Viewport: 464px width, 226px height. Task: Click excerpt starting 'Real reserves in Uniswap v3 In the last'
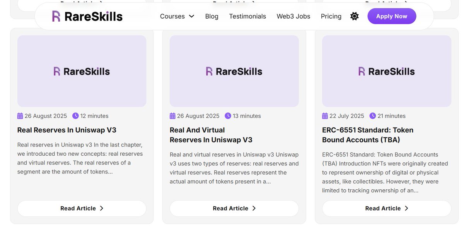click(x=80, y=158)
